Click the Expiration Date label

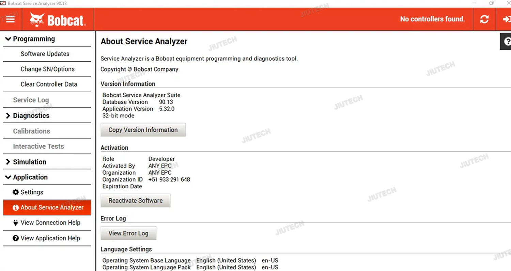coord(122,186)
